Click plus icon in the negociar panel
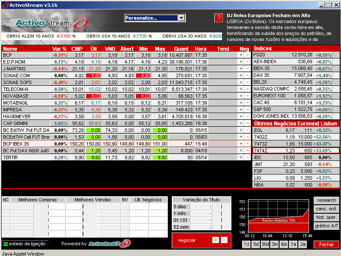Image resolution: width=341 pixels, height=256 pixels. [x=216, y=240]
